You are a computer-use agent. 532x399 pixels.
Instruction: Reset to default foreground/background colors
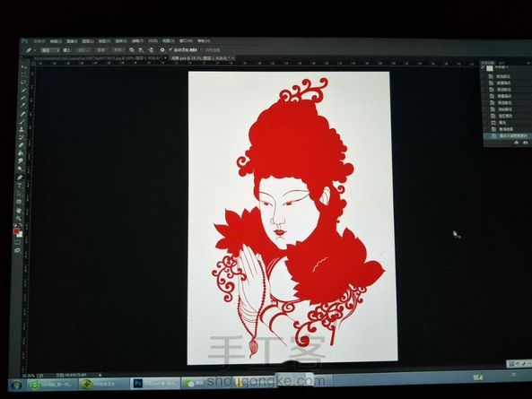(x=15, y=225)
